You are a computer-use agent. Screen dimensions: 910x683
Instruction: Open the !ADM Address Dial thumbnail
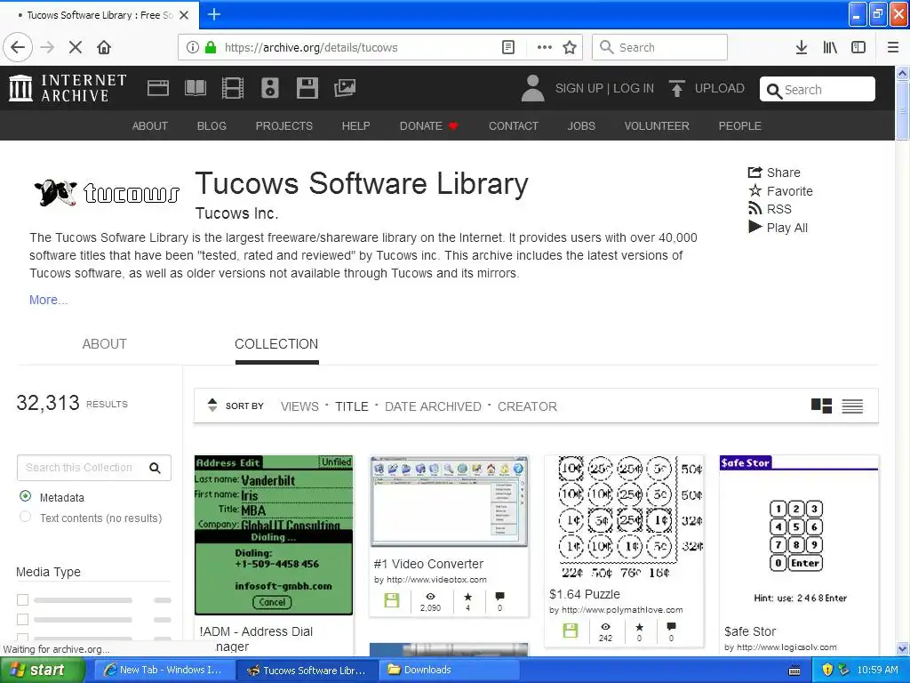point(274,534)
